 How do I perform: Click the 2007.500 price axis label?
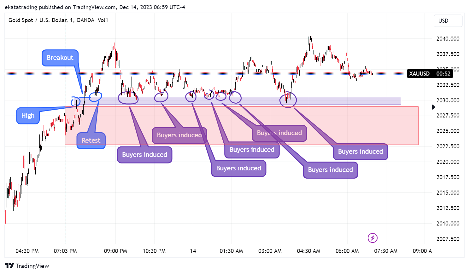coord(448,239)
